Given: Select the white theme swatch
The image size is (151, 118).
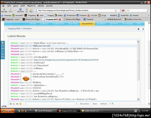Looking at the screenshot, I should [141, 29].
